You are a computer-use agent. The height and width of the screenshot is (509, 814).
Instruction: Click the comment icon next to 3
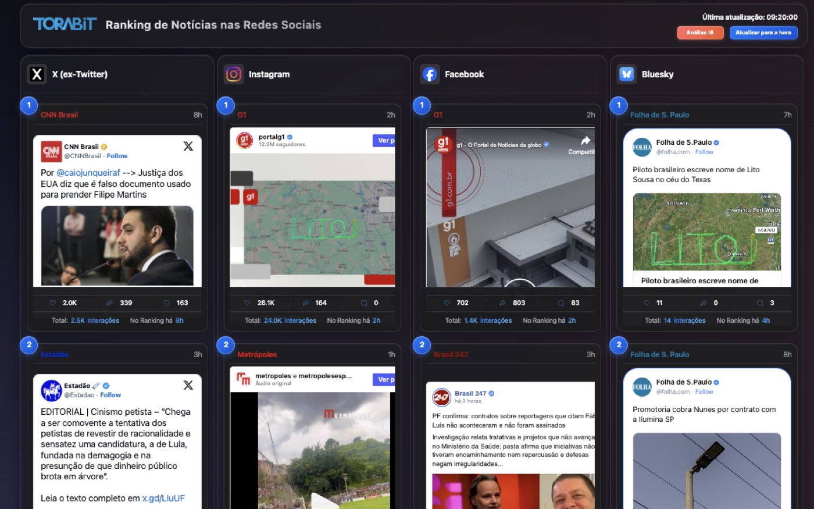click(760, 303)
